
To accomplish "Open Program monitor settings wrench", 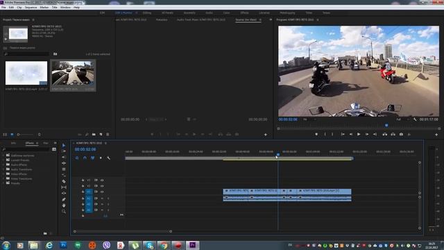I will tap(415, 119).
